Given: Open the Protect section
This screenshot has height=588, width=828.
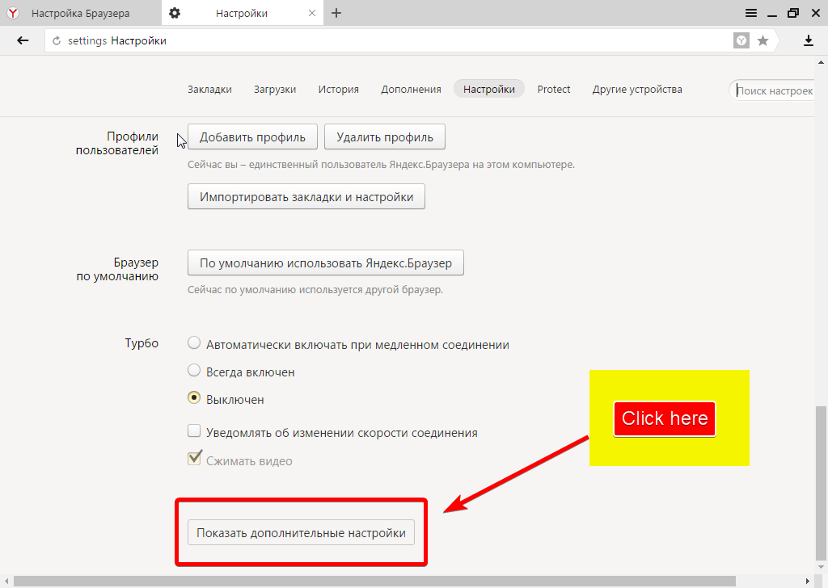Looking at the screenshot, I should point(554,89).
